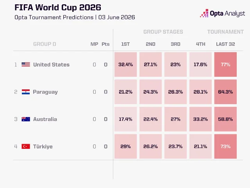Select the Türkiye team name
The image size is (250, 188).
43,146
